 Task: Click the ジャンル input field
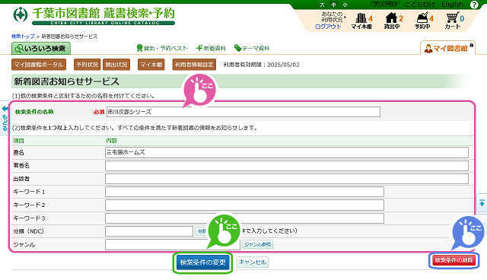(x=173, y=244)
